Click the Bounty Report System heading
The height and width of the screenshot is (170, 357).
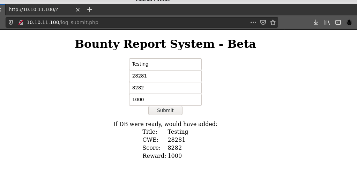[165, 44]
